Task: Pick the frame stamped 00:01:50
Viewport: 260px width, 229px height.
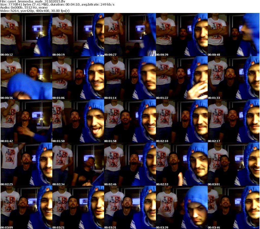Action: coord(78,121)
